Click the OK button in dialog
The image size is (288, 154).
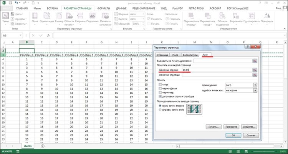coord(233,135)
